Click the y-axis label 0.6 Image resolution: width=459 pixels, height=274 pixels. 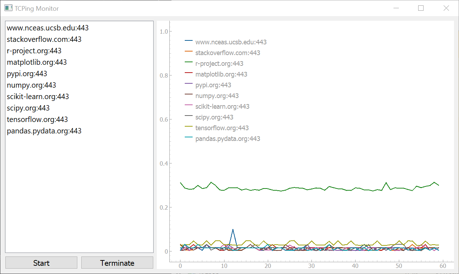pos(164,119)
